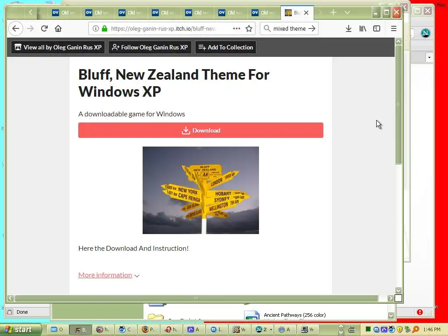Click the orange magnifier tray icon
Image resolution: width=448 pixels, height=336 pixels.
point(416,330)
